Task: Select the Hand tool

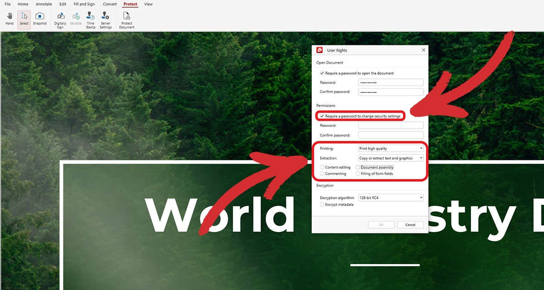Action: (9, 19)
